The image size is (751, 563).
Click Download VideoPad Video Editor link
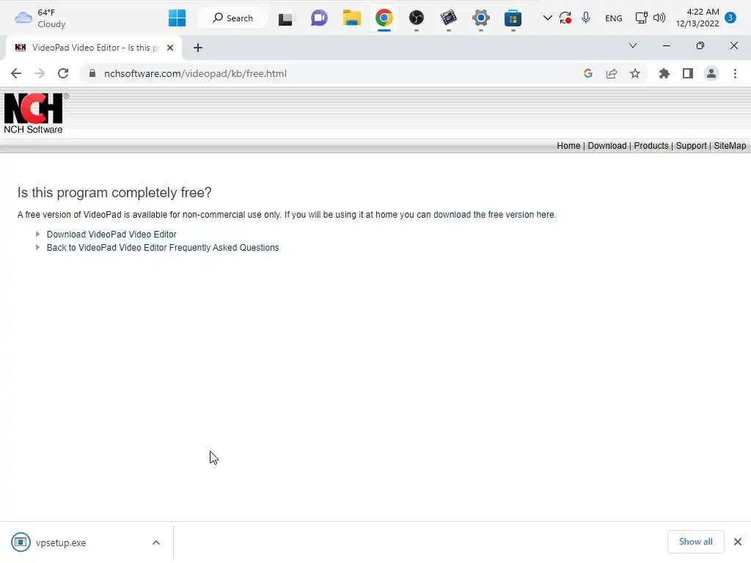(111, 234)
